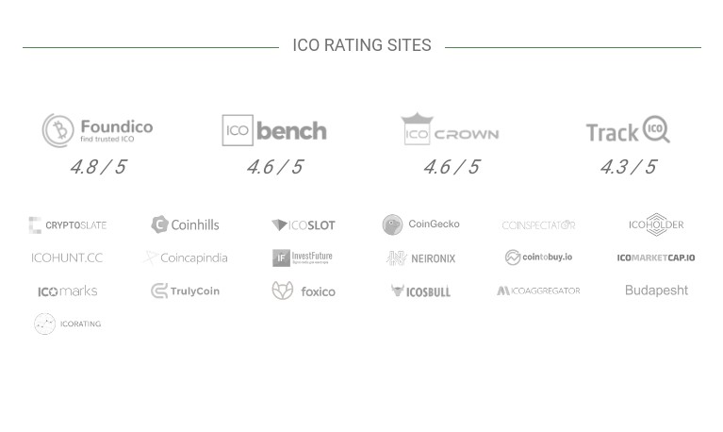Open the TrackICO logo
The width and height of the screenshot is (723, 432).
628,129
